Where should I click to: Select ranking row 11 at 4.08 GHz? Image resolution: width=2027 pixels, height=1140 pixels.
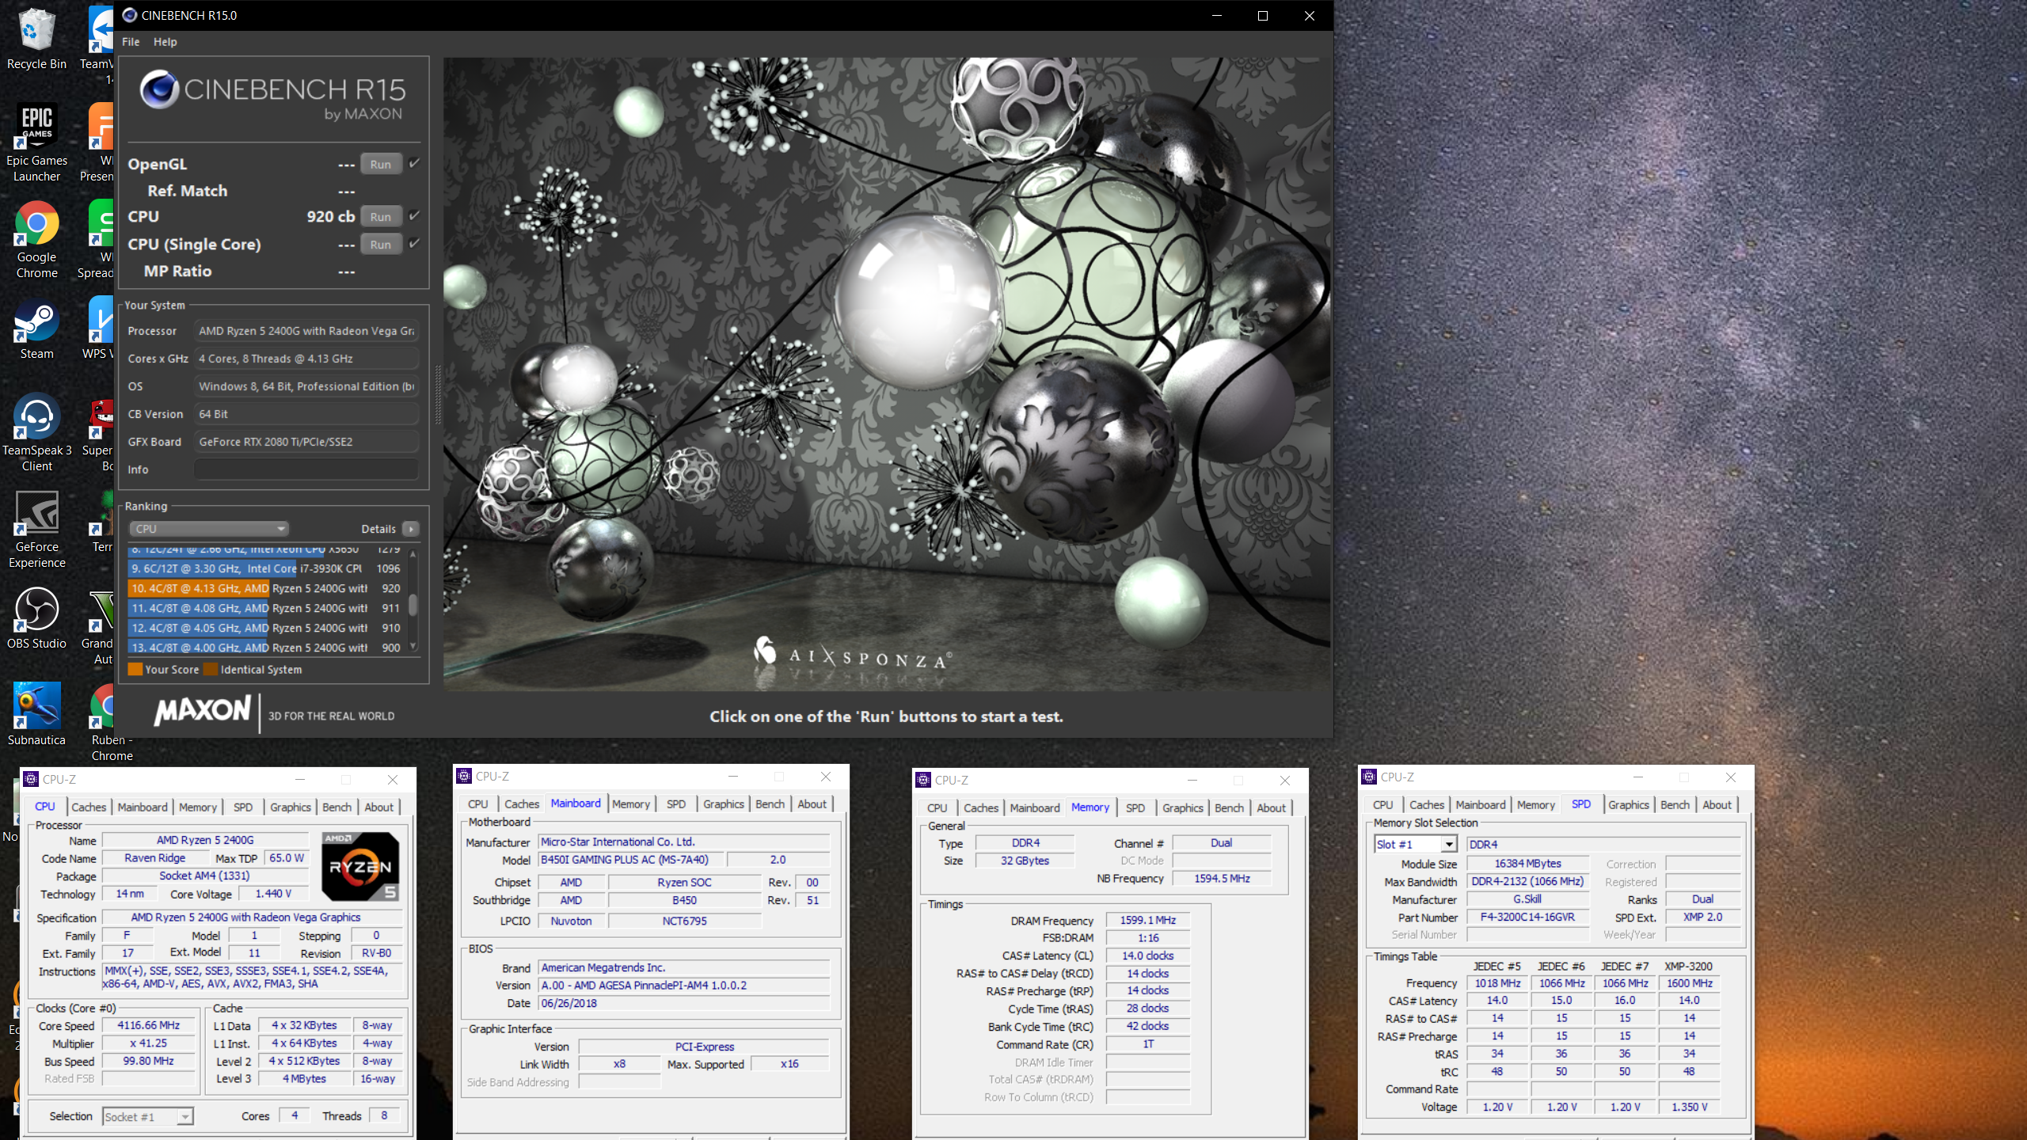tap(267, 608)
